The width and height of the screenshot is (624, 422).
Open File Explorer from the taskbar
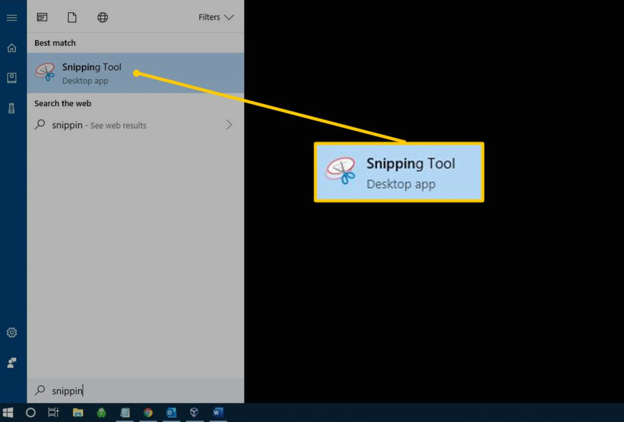tap(78, 412)
